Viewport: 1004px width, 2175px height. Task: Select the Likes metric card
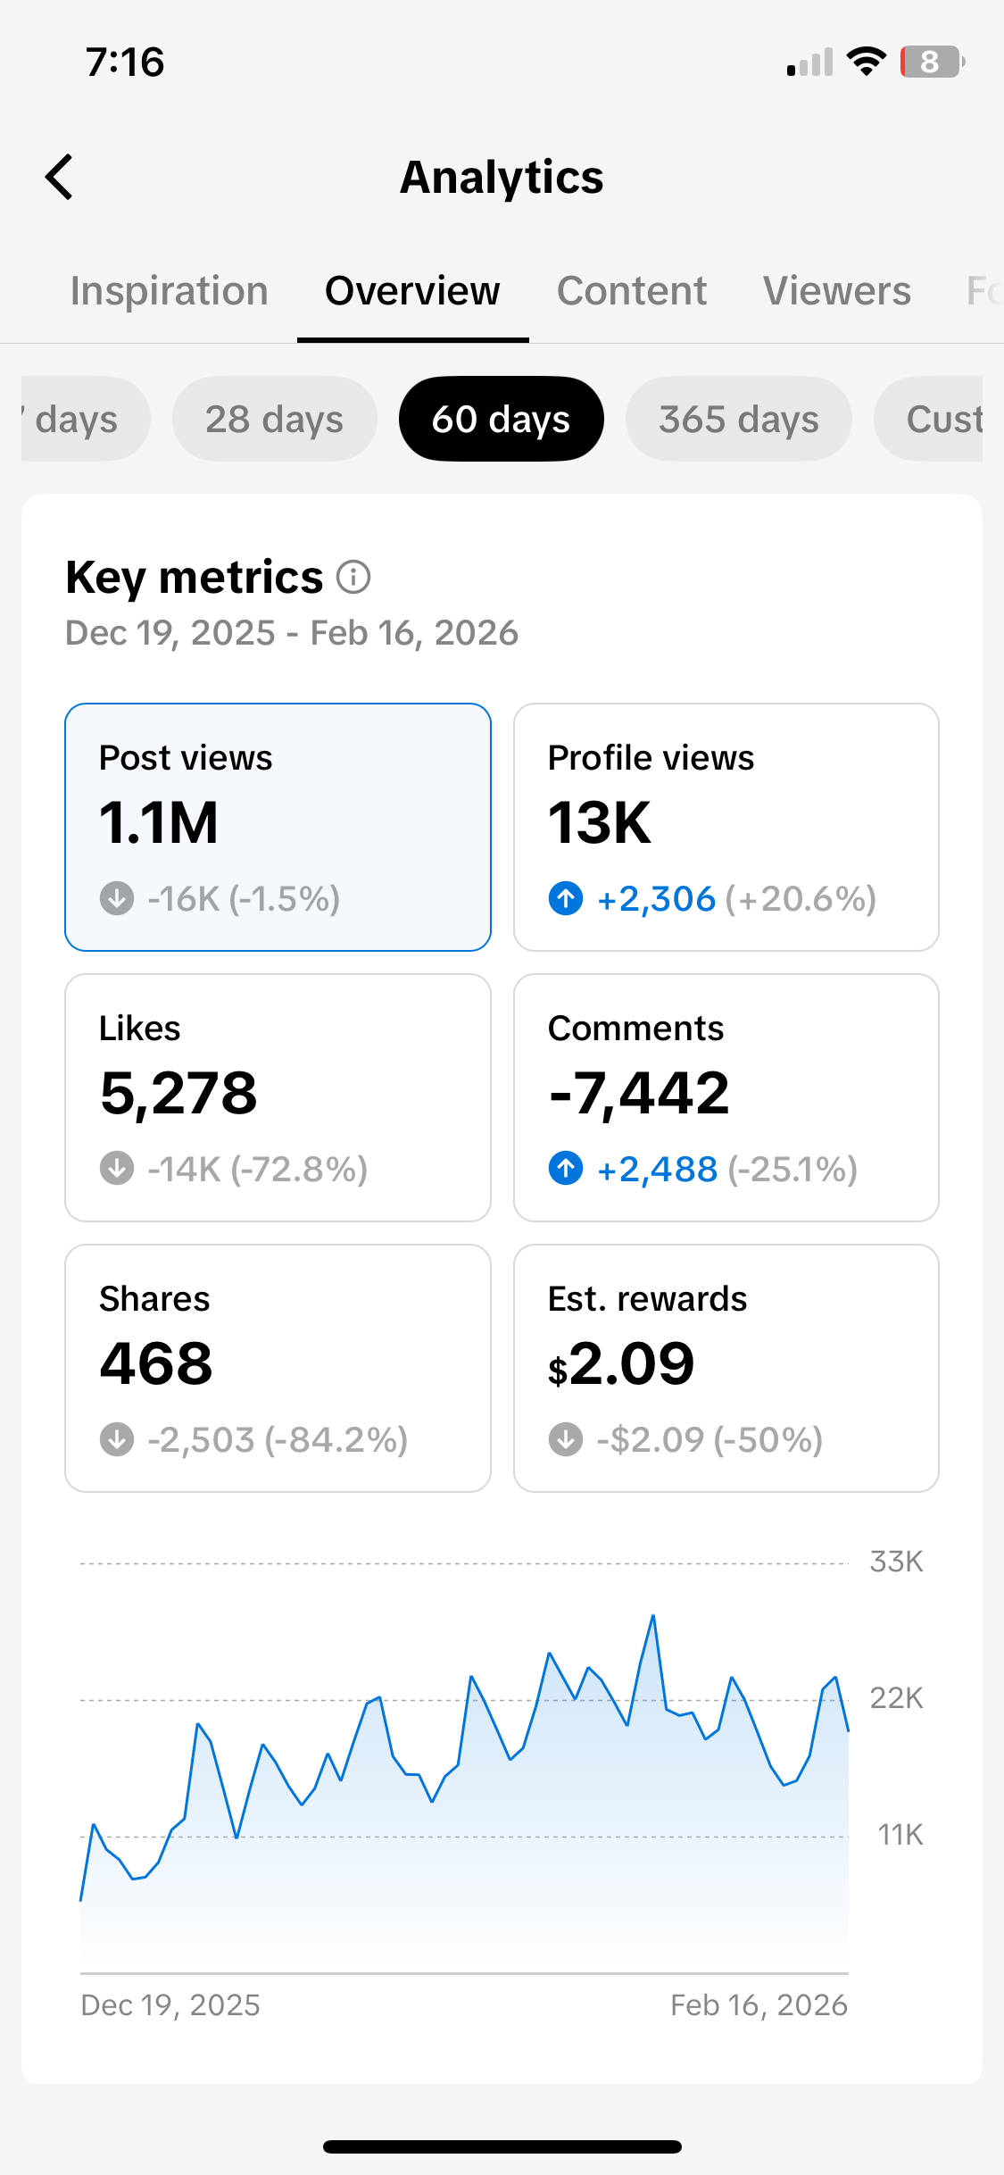[x=278, y=1097]
